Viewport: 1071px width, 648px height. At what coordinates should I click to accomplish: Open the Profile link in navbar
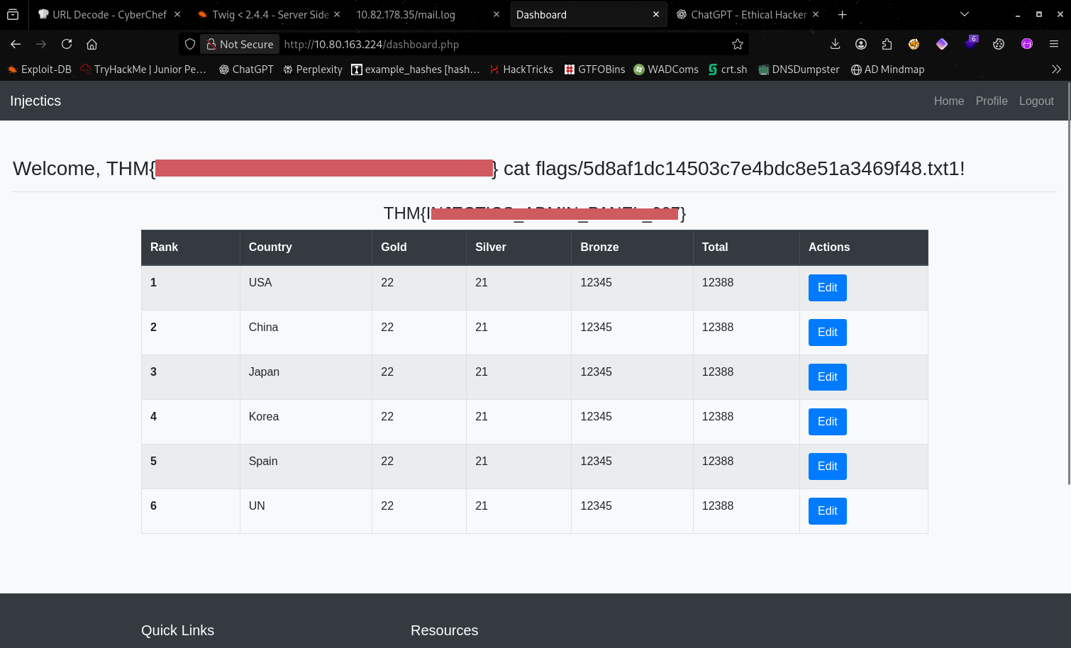(991, 101)
